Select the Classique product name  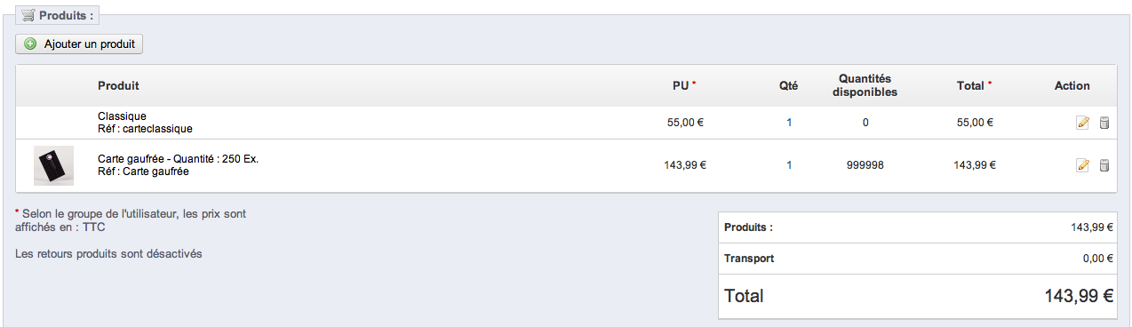pos(122,116)
